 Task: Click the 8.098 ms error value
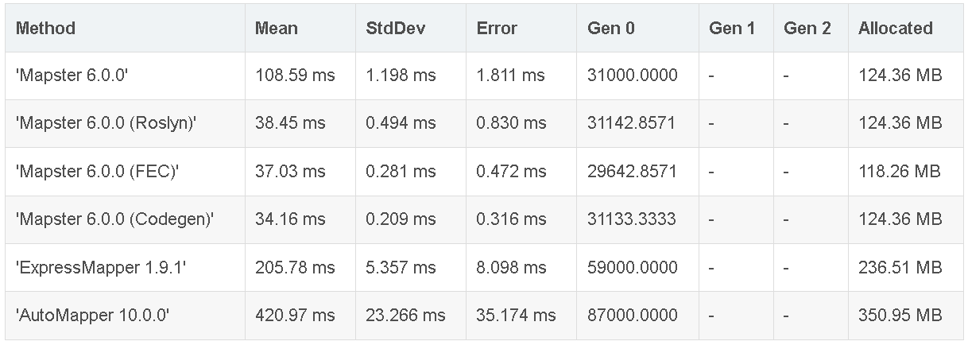pyautogui.click(x=511, y=268)
